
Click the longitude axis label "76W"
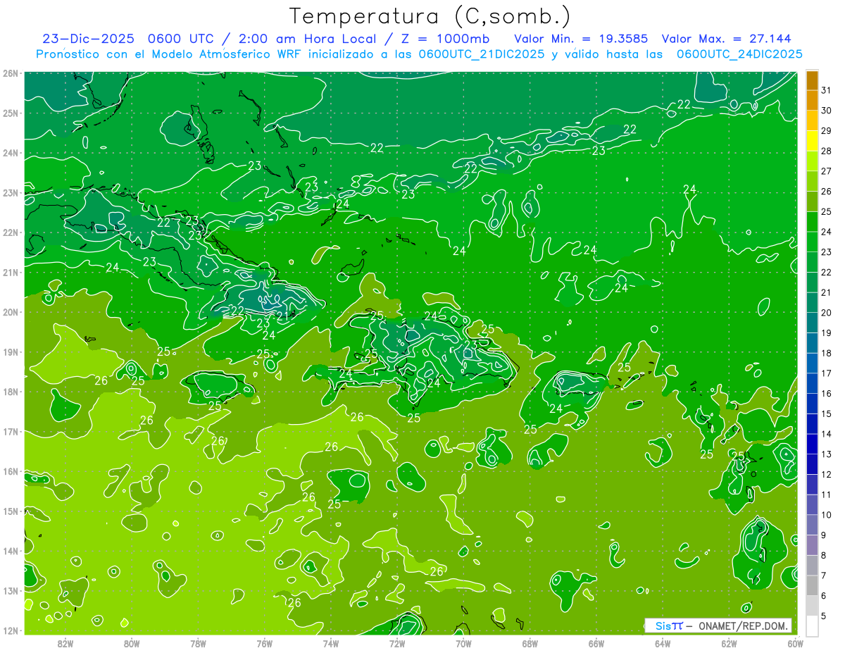pyautogui.click(x=264, y=642)
